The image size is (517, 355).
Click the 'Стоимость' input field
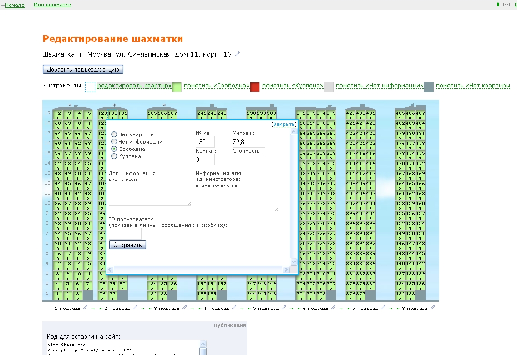248,159
